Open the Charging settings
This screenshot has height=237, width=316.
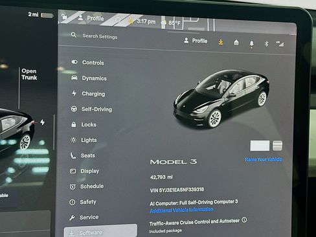(88, 93)
